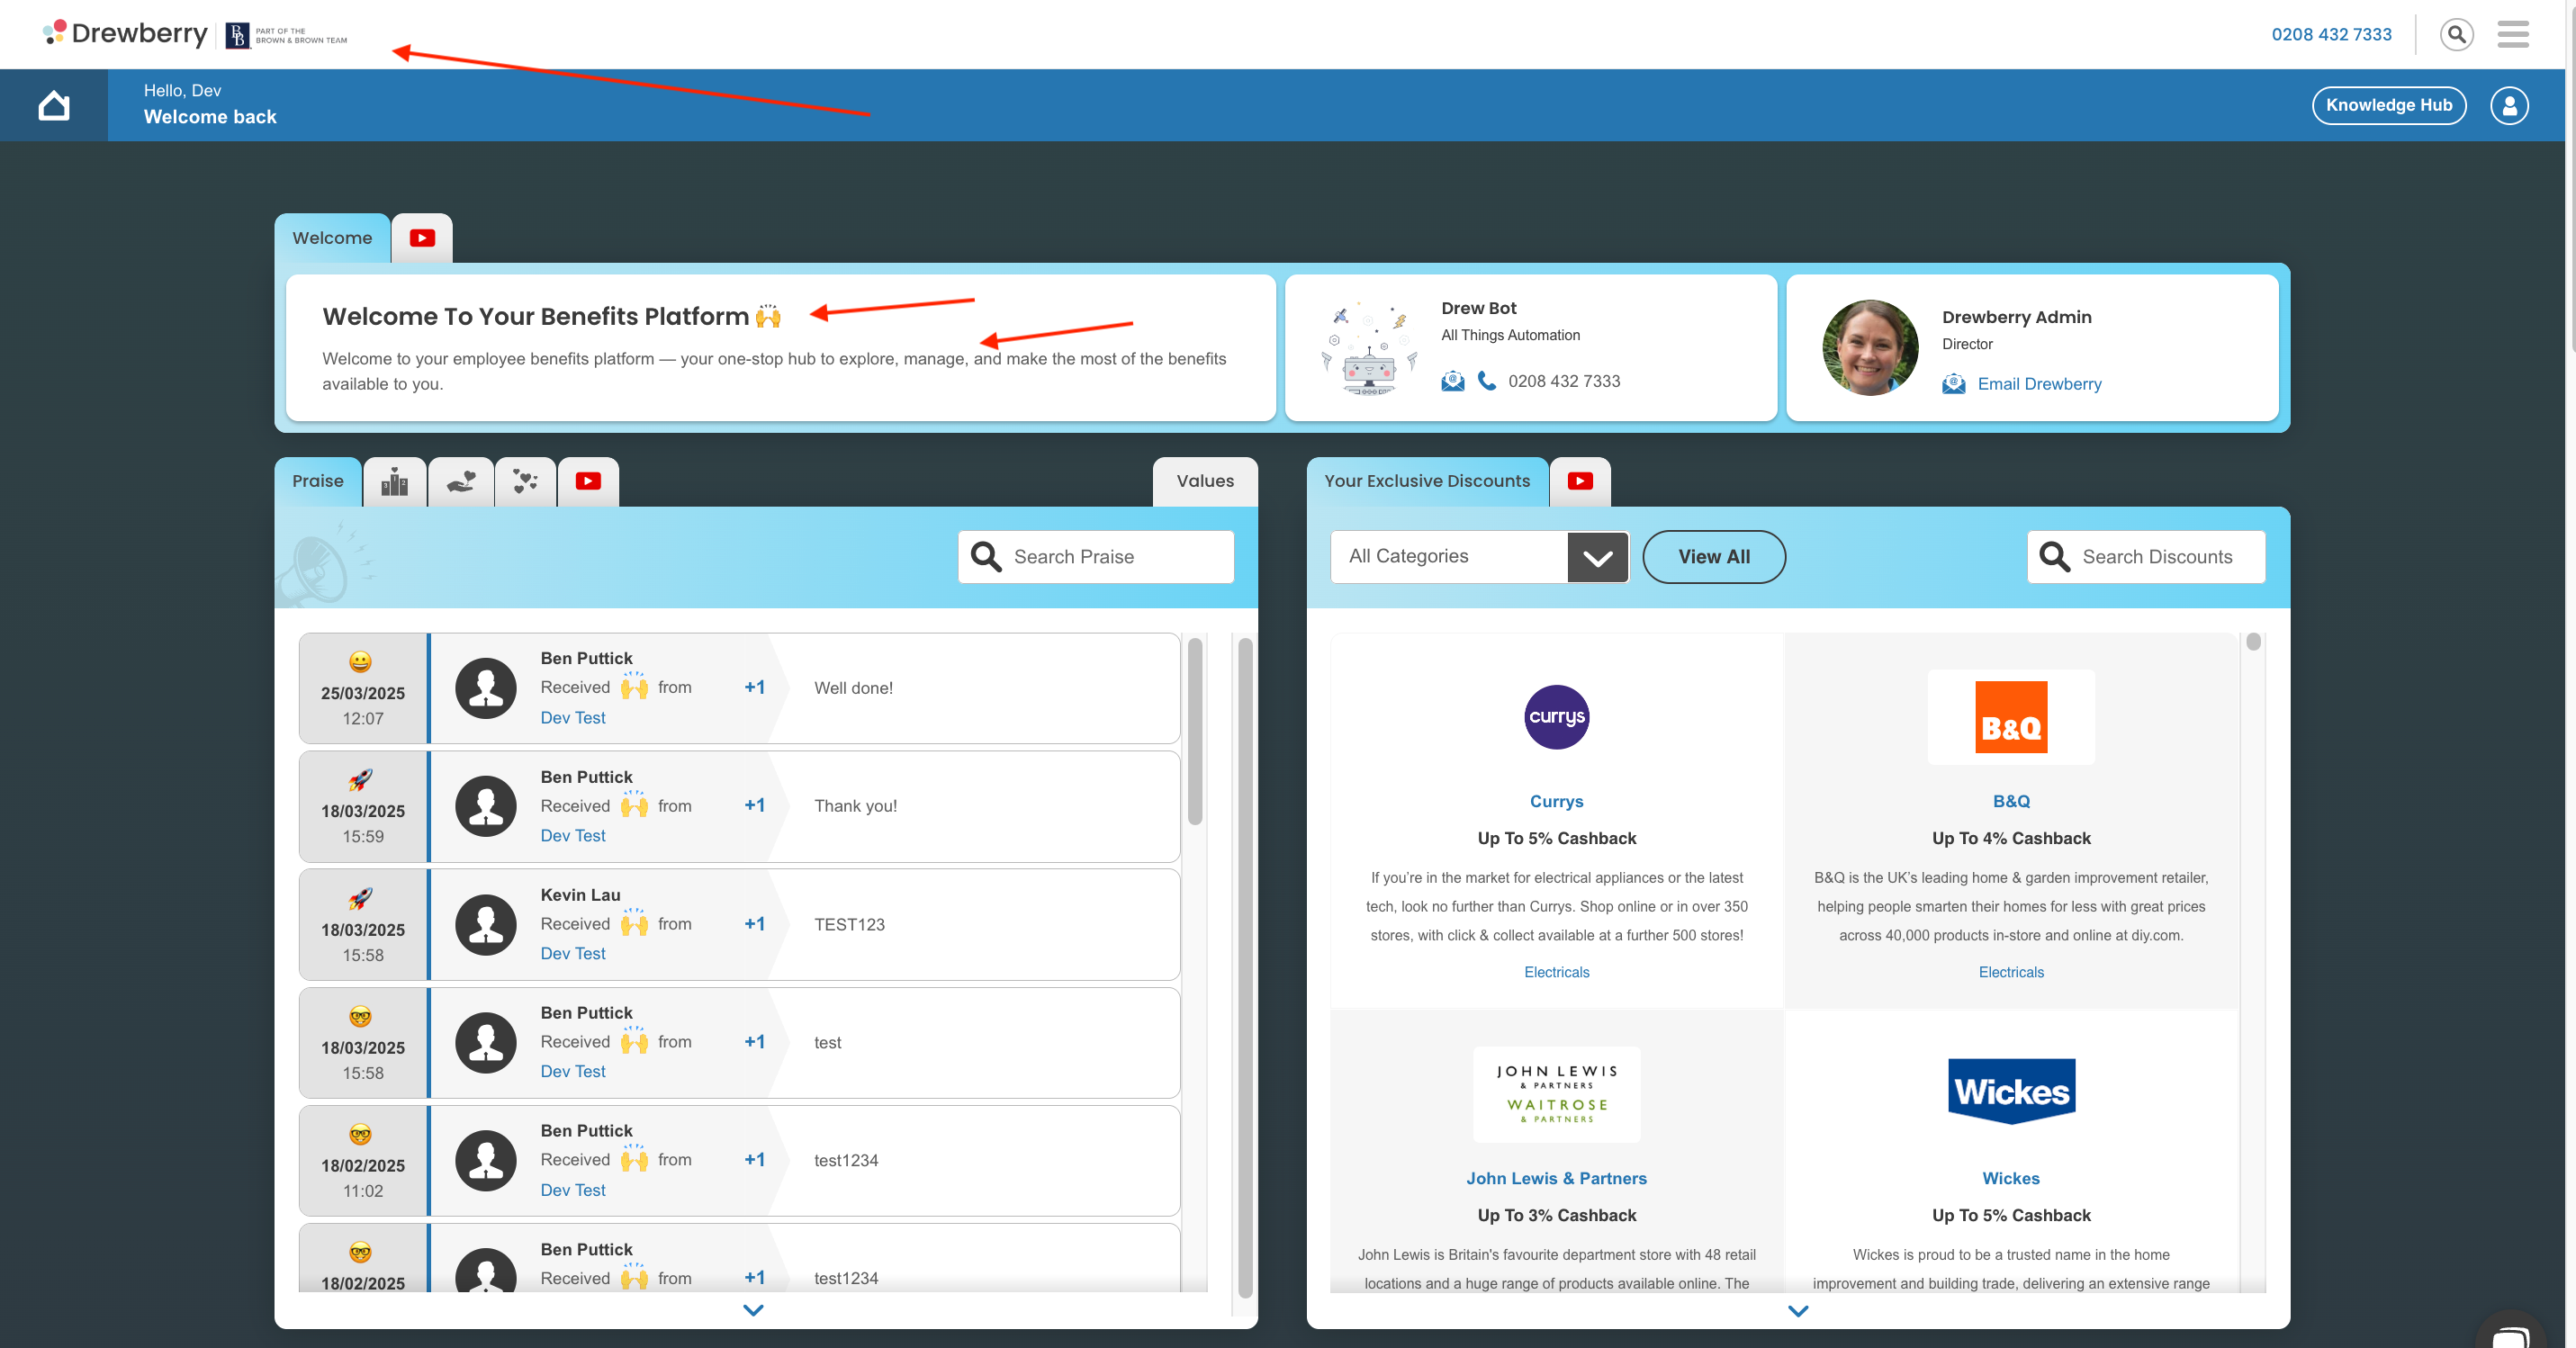Click the praise list scrollbar thumb
Screen dimensions: 2576x1348
tap(1194, 730)
